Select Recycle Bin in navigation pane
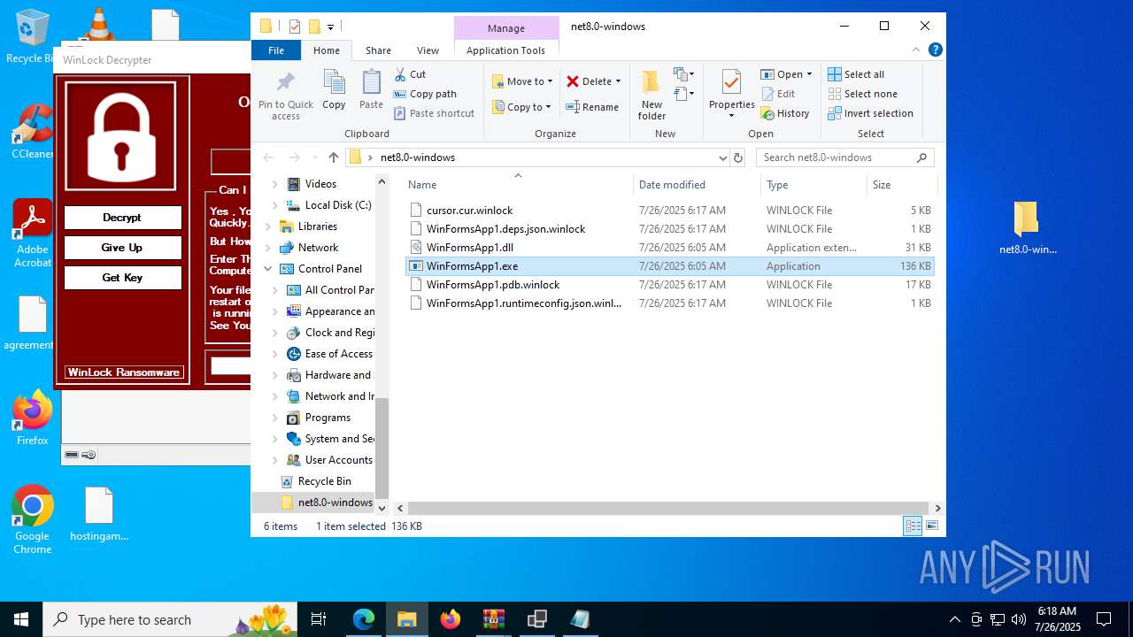 tap(324, 481)
